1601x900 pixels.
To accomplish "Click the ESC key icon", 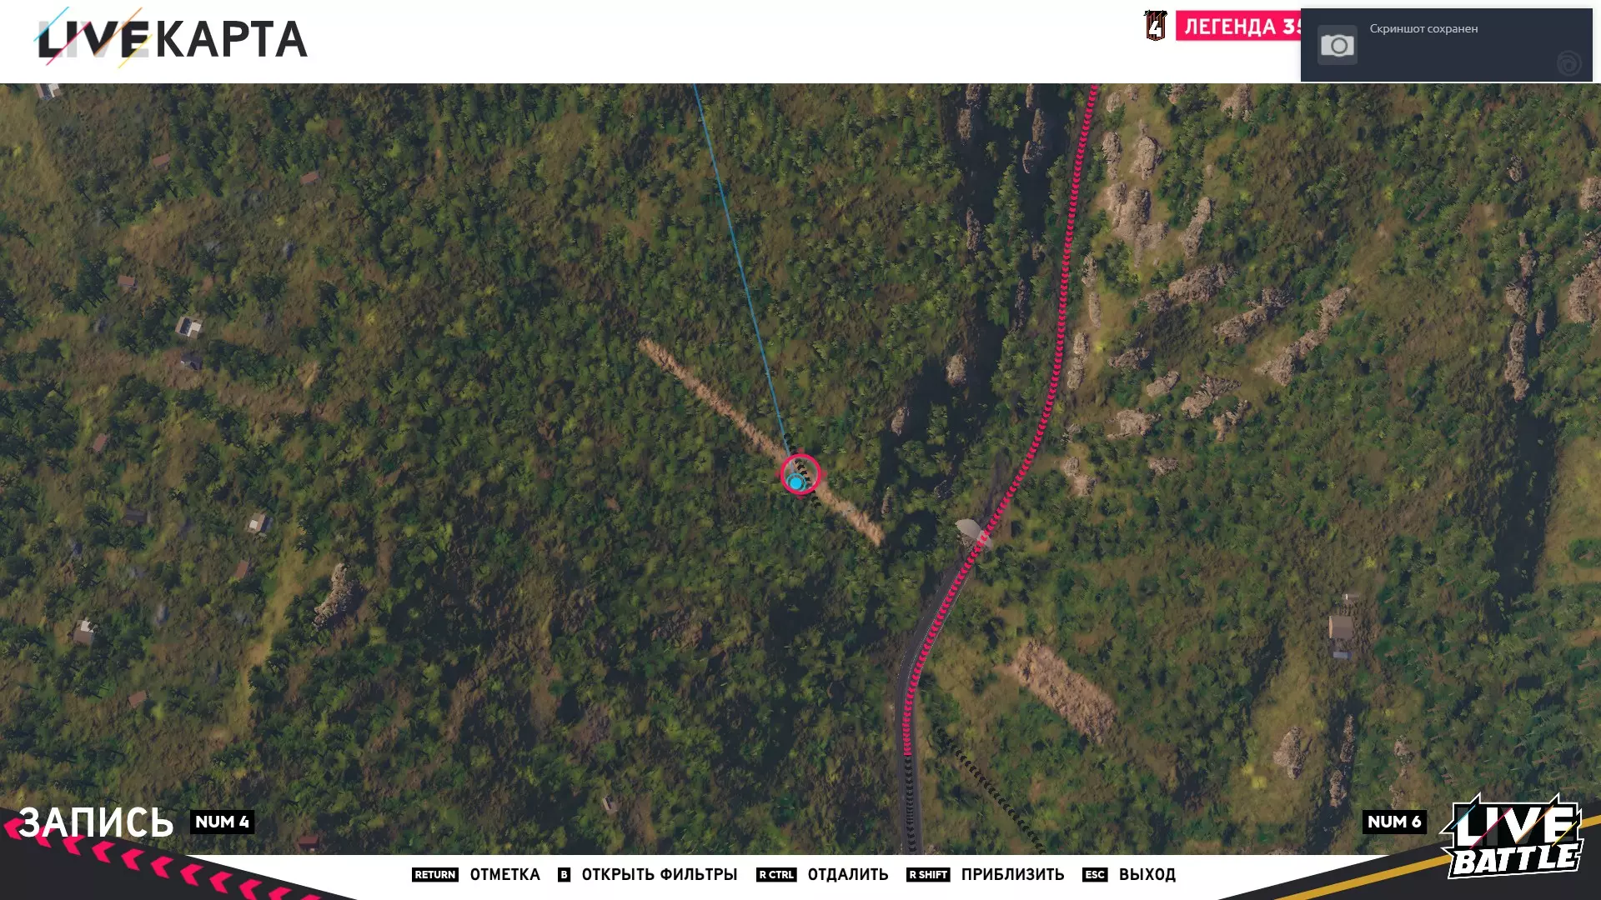I will pos(1095,874).
